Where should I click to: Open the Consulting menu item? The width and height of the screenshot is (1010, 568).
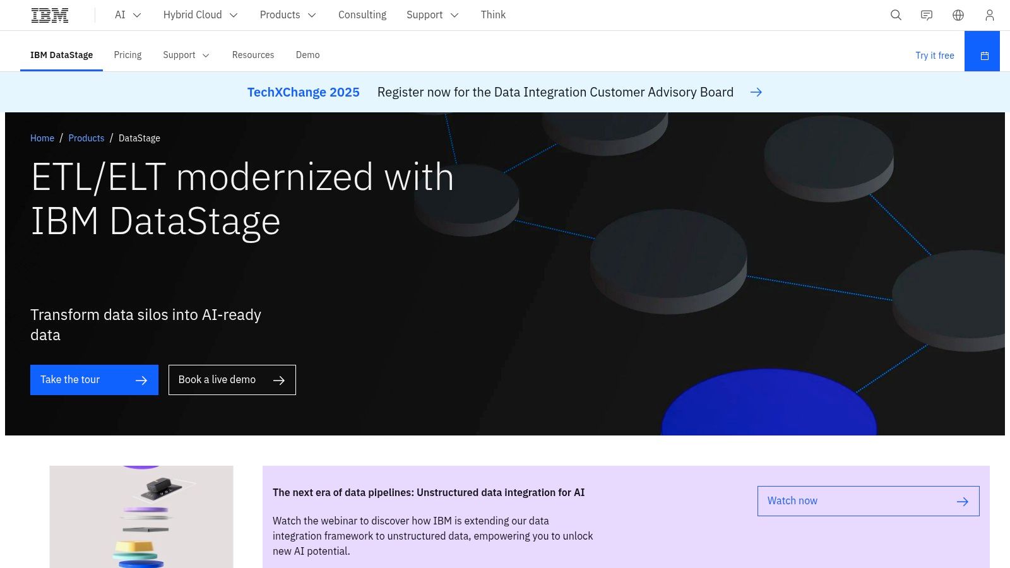click(362, 15)
